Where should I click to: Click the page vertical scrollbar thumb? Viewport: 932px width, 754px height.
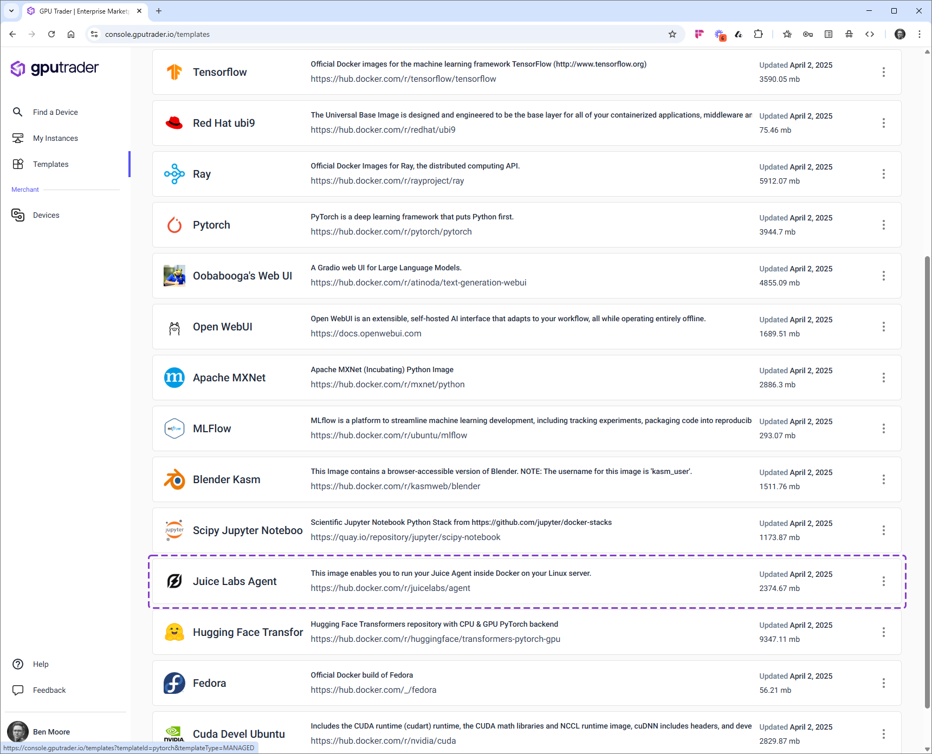[927, 482]
